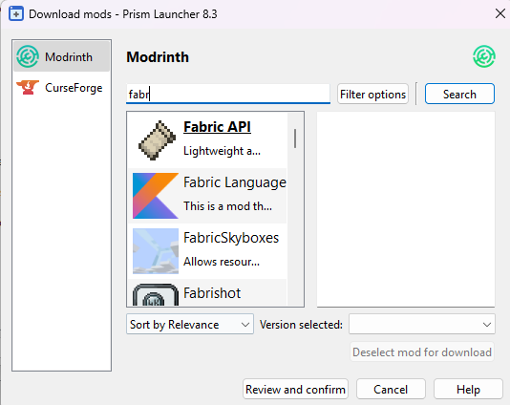510x405 pixels.
Task: Select the FabricSkyboxes entry title
Action: pos(231,238)
